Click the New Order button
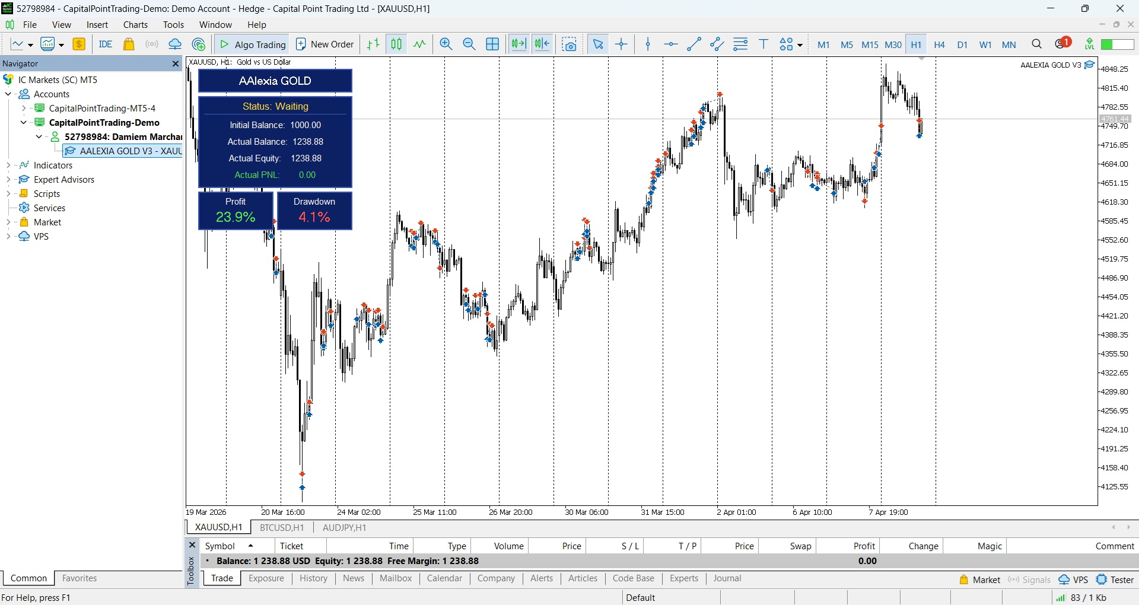1139x605 pixels. pyautogui.click(x=325, y=44)
